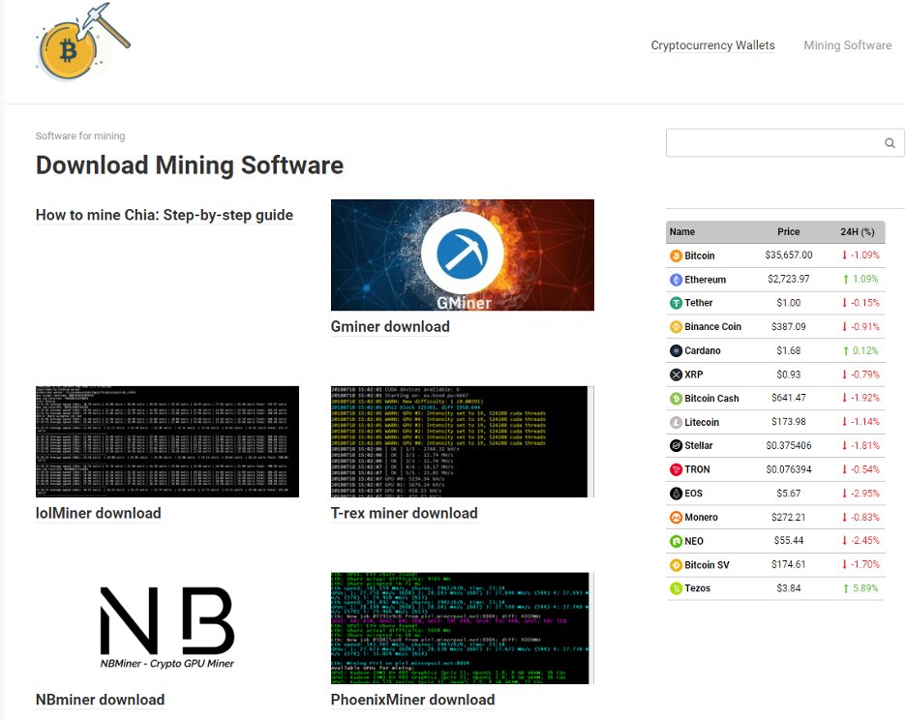Click the Tezos coin icon
906x720 pixels.
tap(676, 588)
